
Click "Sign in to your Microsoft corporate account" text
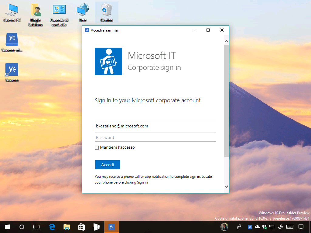pyautogui.click(x=148, y=100)
